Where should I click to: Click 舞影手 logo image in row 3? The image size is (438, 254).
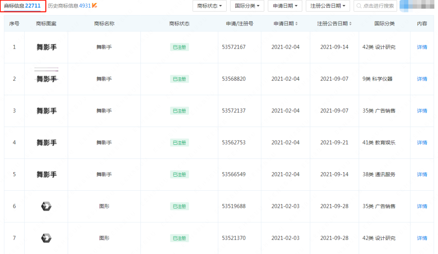coord(46,111)
